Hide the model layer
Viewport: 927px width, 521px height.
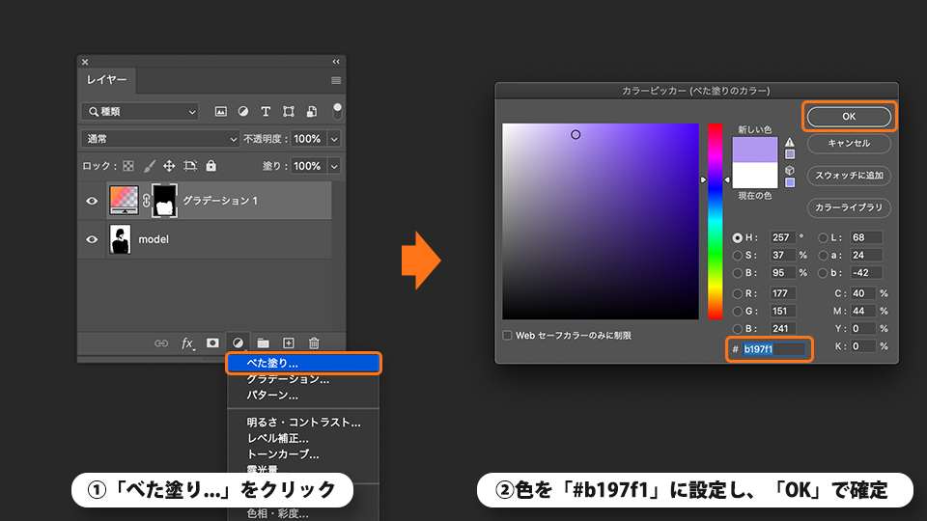click(92, 239)
